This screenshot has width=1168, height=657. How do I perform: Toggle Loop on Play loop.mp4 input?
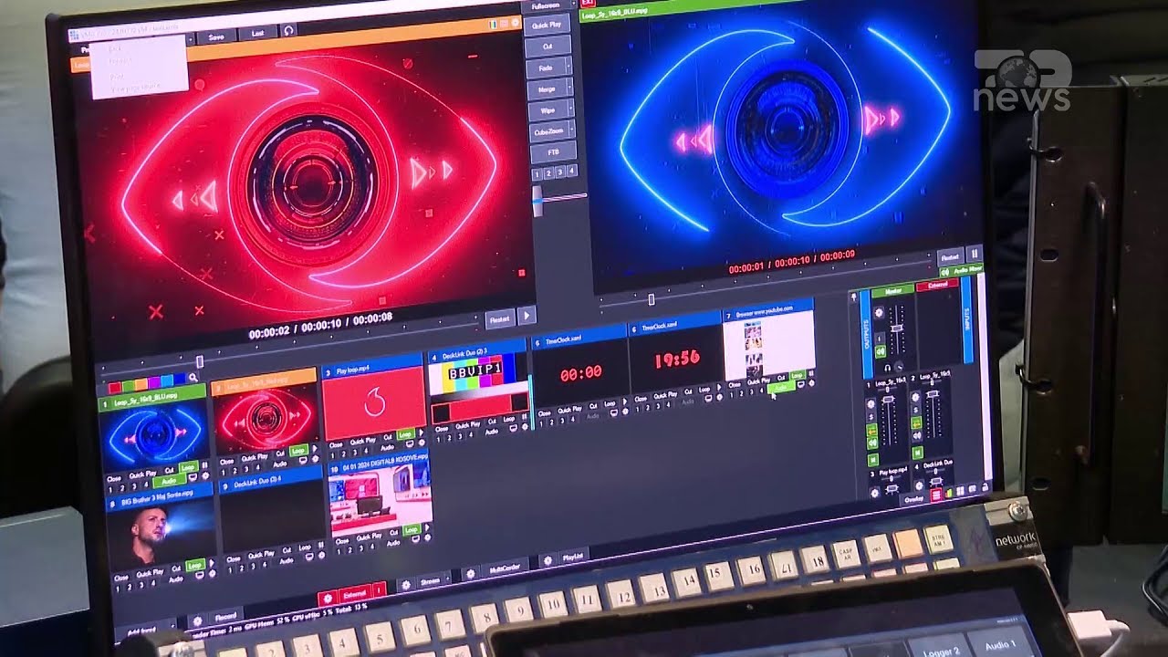click(x=405, y=434)
